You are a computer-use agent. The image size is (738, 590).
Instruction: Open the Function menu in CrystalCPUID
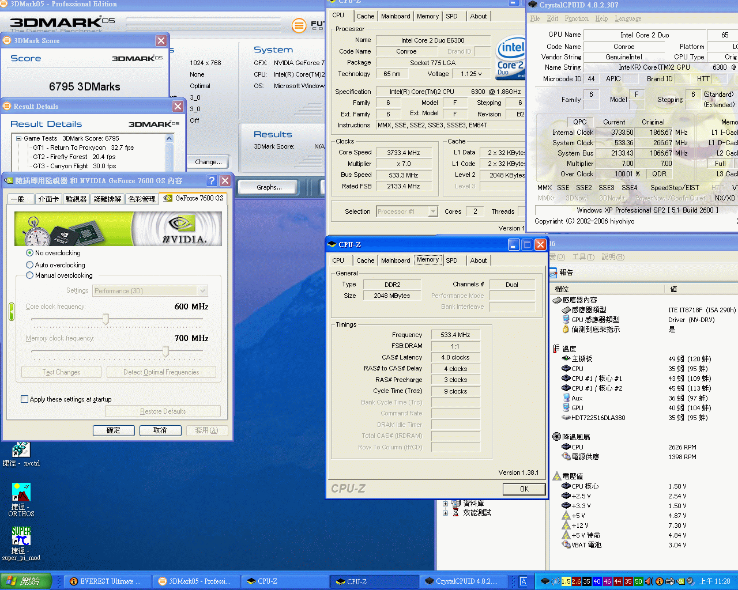[x=577, y=18]
